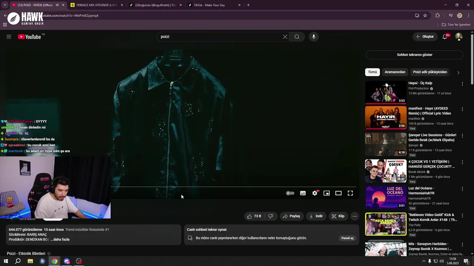Click info icon beside Etkinlik Biletleri
474x266 pixels.
[49, 254]
